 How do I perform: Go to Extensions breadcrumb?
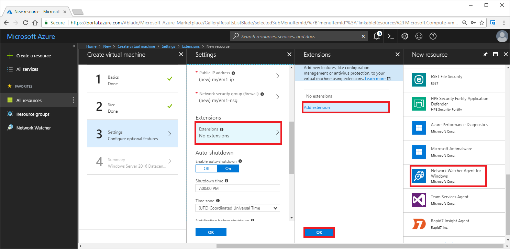(x=191, y=46)
